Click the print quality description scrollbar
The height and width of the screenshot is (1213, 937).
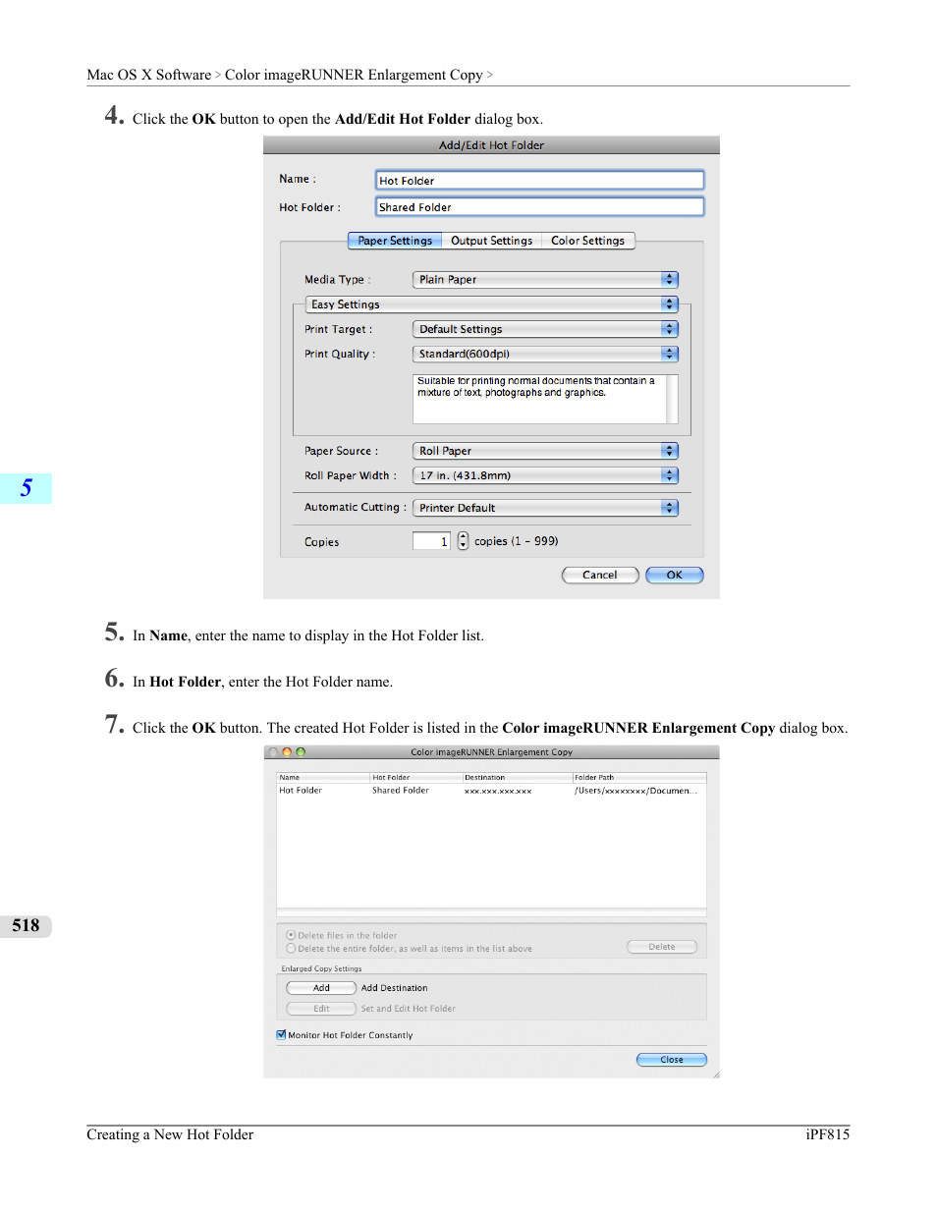[672, 399]
